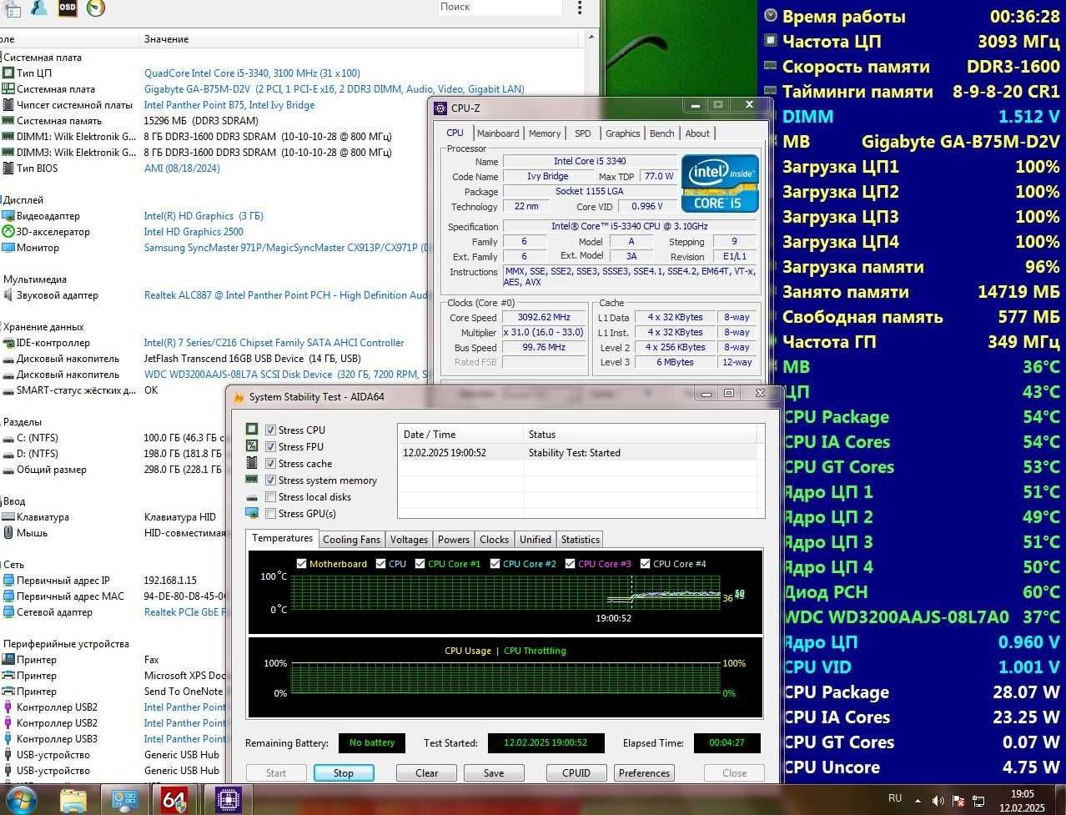This screenshot has height=815, width=1066.
Task: Uncheck Stress system memory checkbox
Action: point(270,480)
